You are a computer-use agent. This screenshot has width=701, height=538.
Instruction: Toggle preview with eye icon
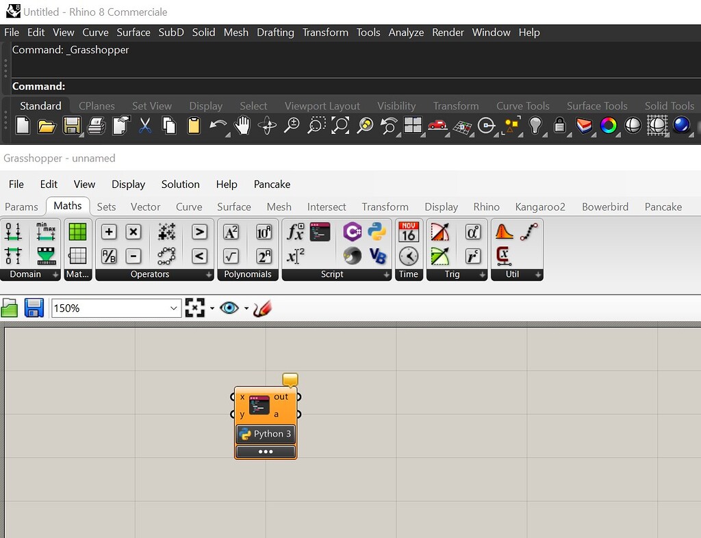229,308
